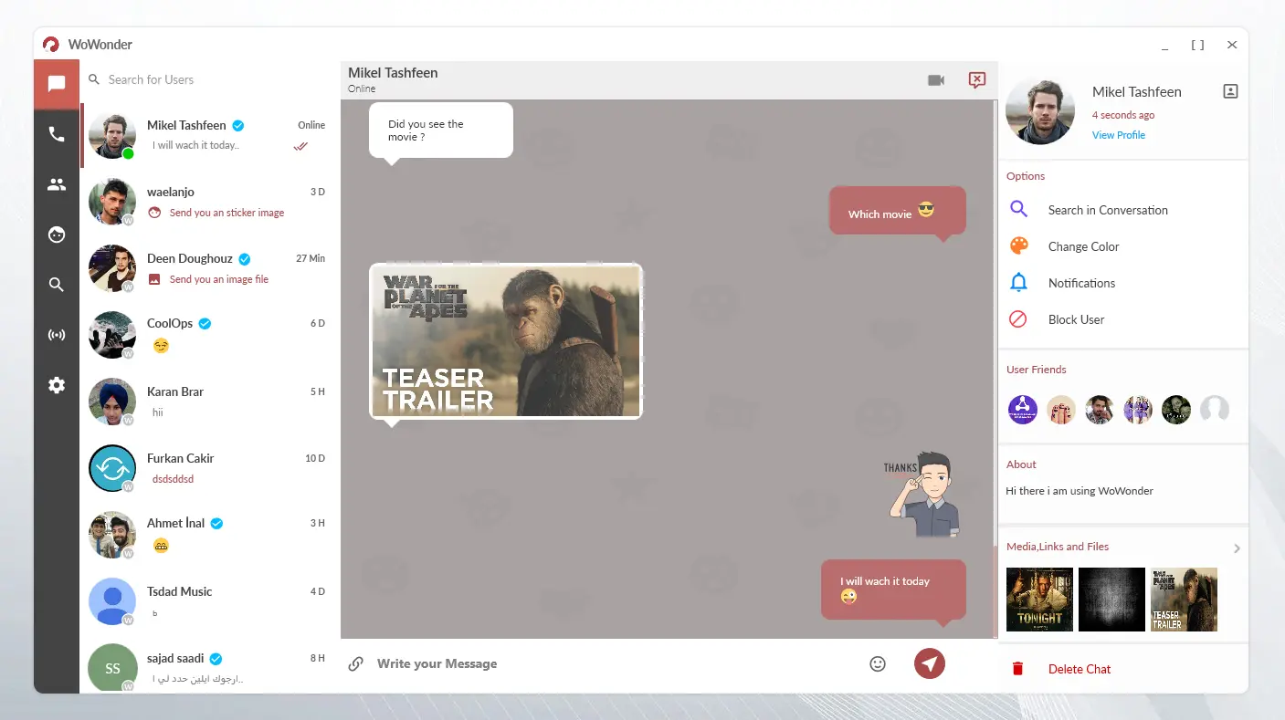Open the Deen Doughouz conversation
The width and height of the screenshot is (1285, 720).
point(209,269)
